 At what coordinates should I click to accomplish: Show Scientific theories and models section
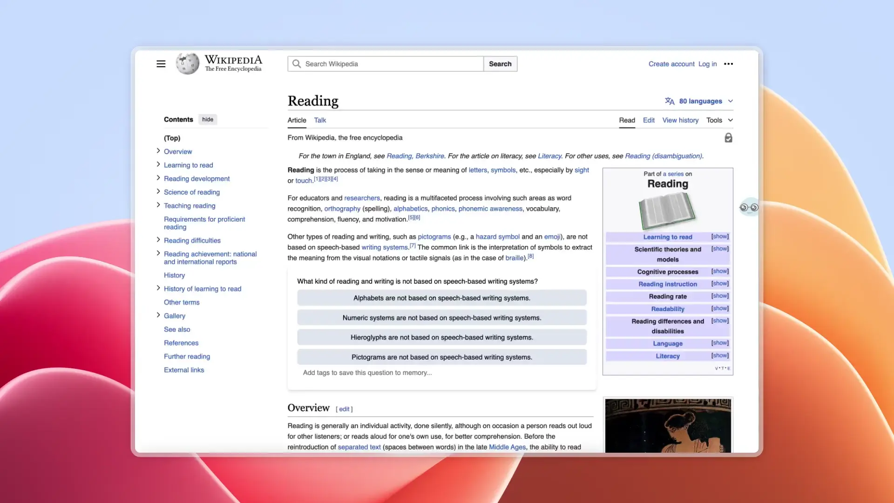pos(720,249)
